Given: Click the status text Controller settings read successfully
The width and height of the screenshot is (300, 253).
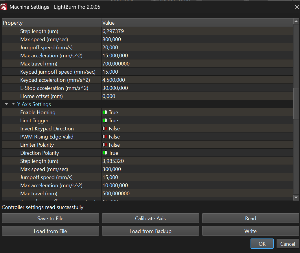Looking at the screenshot, I should 43,207.
